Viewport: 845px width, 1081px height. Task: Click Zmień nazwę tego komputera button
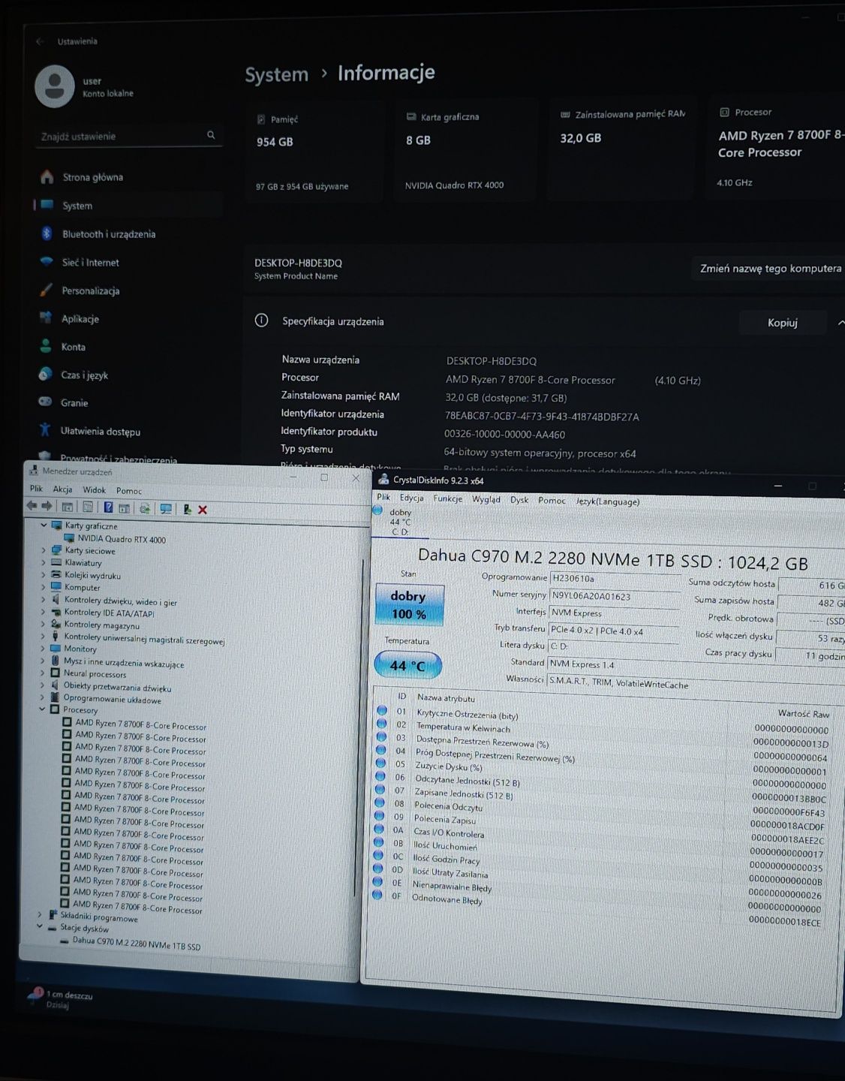tap(770, 269)
